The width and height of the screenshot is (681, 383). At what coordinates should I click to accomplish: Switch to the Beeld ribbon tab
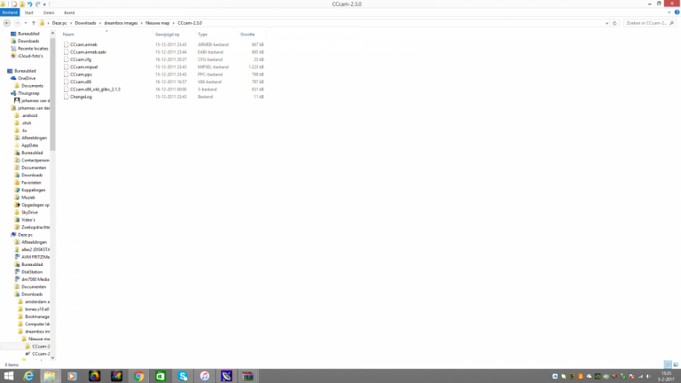(68, 12)
